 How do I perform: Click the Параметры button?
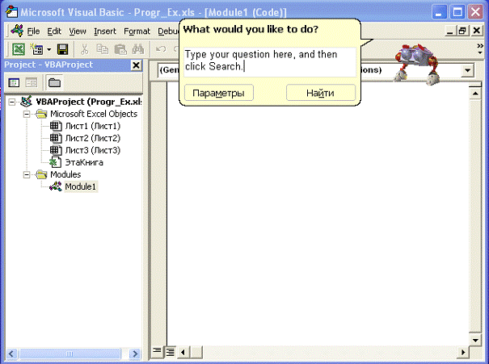click(x=218, y=93)
